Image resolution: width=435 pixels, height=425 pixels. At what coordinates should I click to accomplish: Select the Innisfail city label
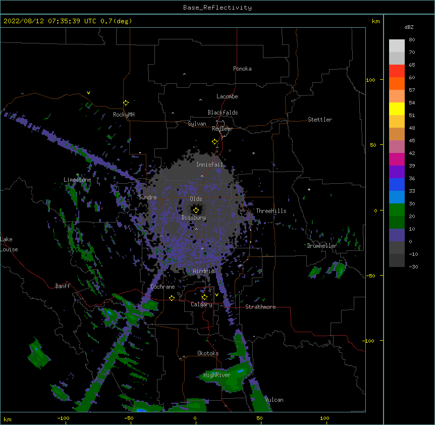[209, 165]
